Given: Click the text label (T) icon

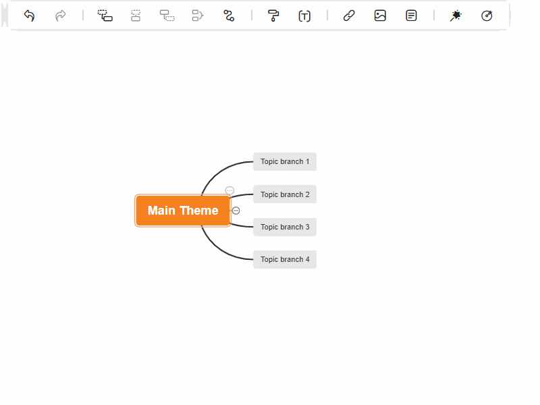Looking at the screenshot, I should [304, 16].
